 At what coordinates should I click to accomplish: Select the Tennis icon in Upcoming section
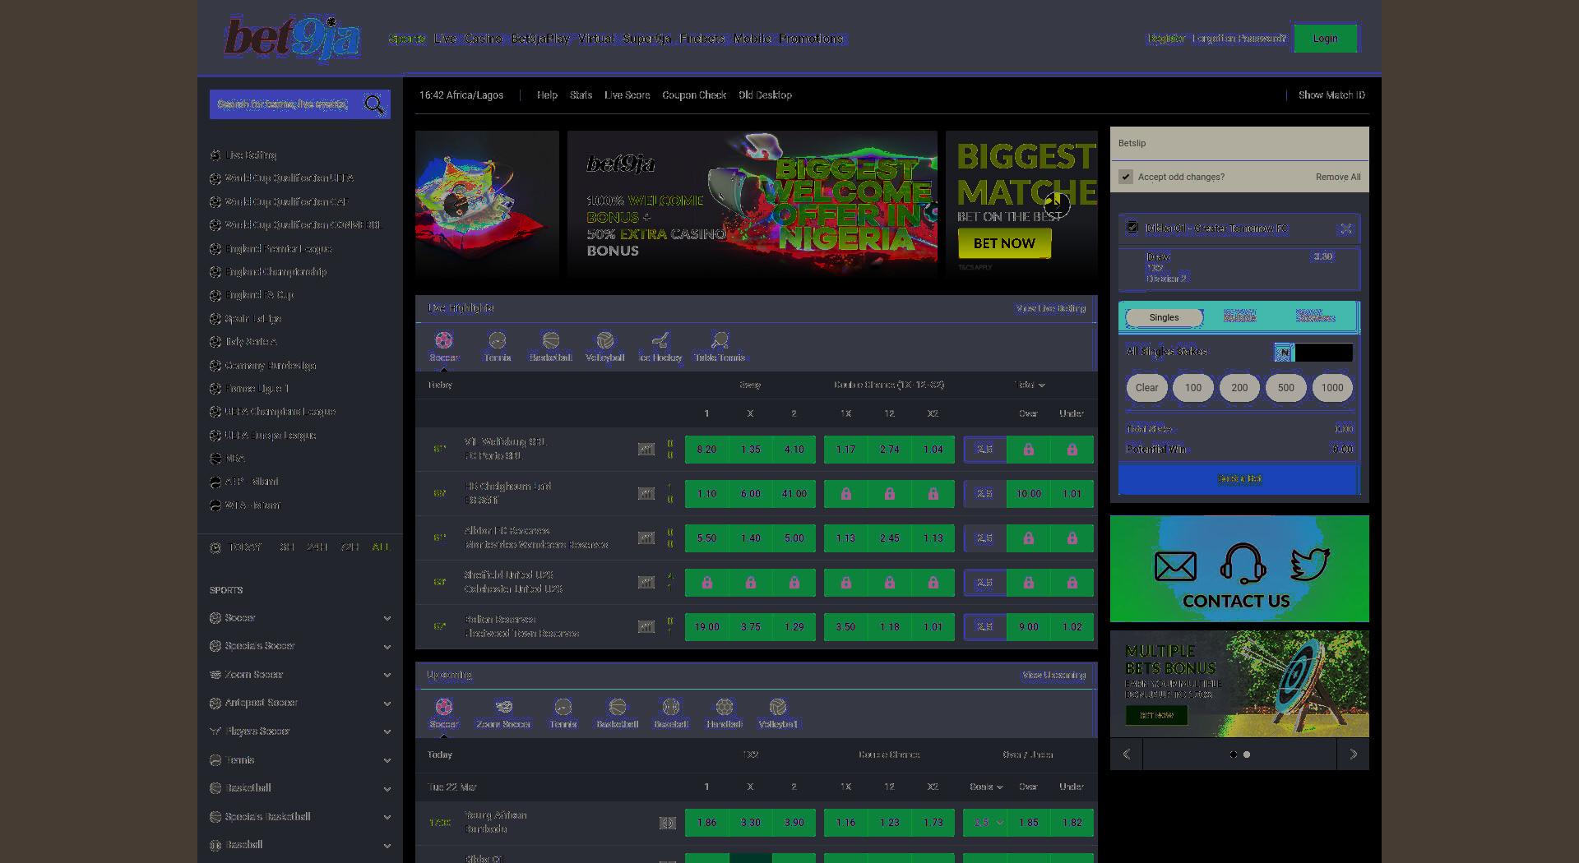coord(563,707)
